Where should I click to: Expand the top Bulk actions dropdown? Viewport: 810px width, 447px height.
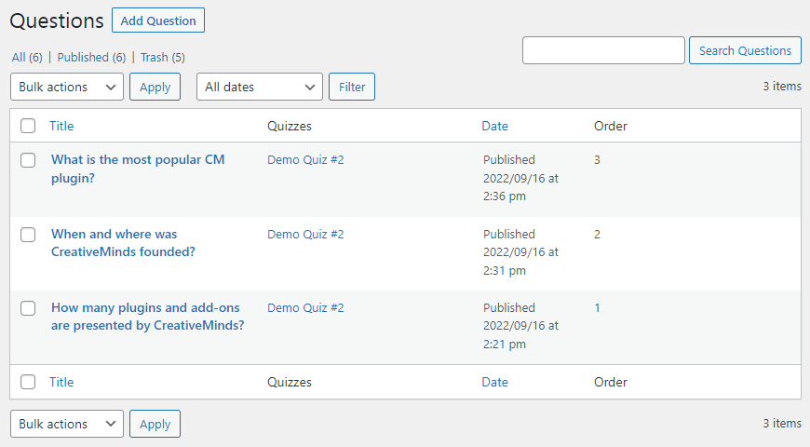67,87
